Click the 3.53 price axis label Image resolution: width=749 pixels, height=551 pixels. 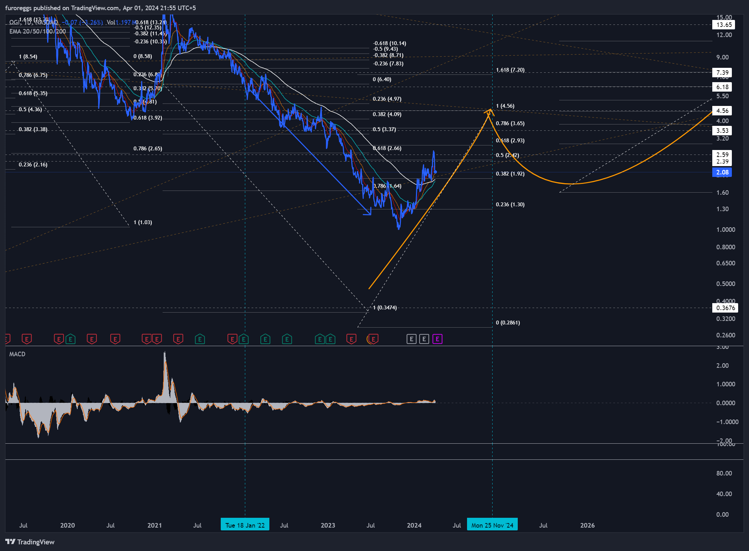coord(722,130)
